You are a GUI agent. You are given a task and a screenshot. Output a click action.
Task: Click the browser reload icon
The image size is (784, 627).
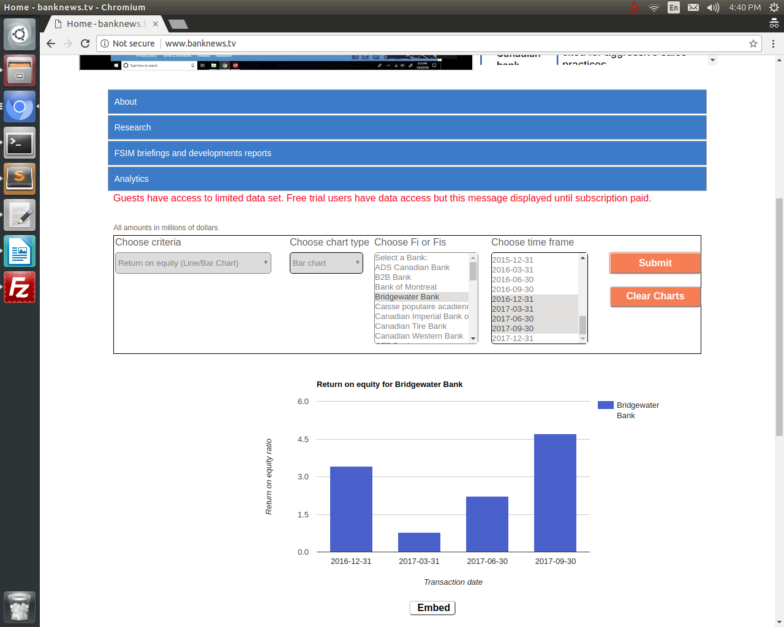tap(85, 43)
